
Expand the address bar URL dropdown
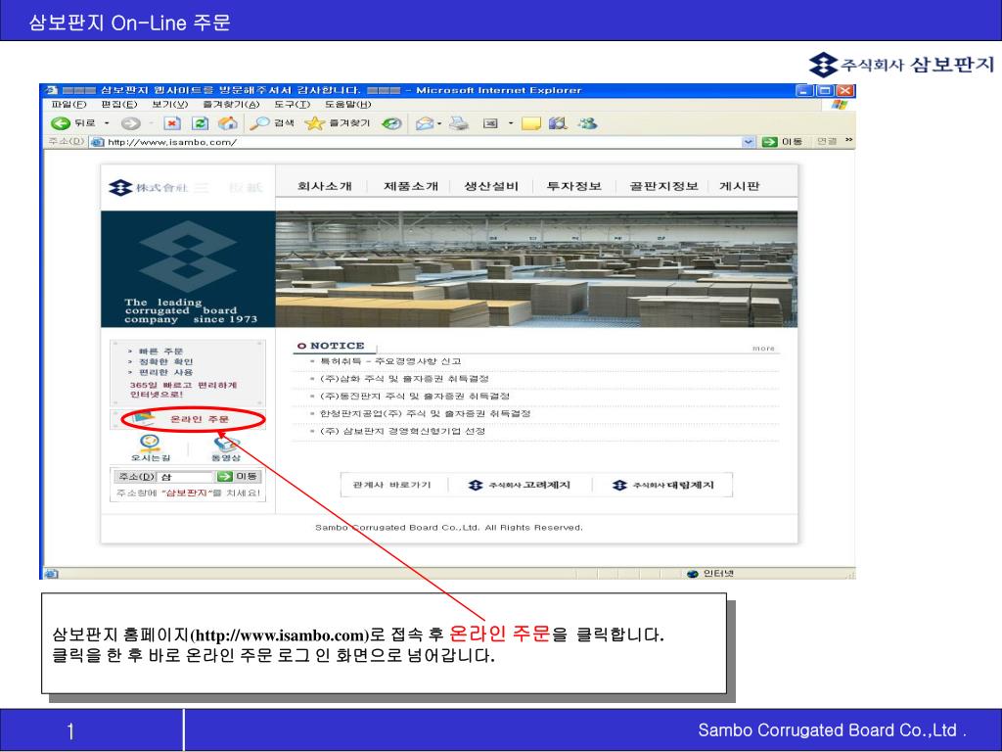(x=749, y=142)
